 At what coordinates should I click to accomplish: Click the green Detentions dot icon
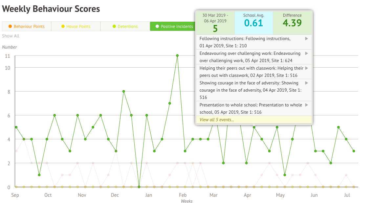coord(114,26)
